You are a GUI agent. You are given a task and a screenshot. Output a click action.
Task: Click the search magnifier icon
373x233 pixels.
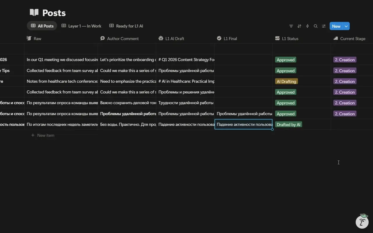(x=316, y=26)
